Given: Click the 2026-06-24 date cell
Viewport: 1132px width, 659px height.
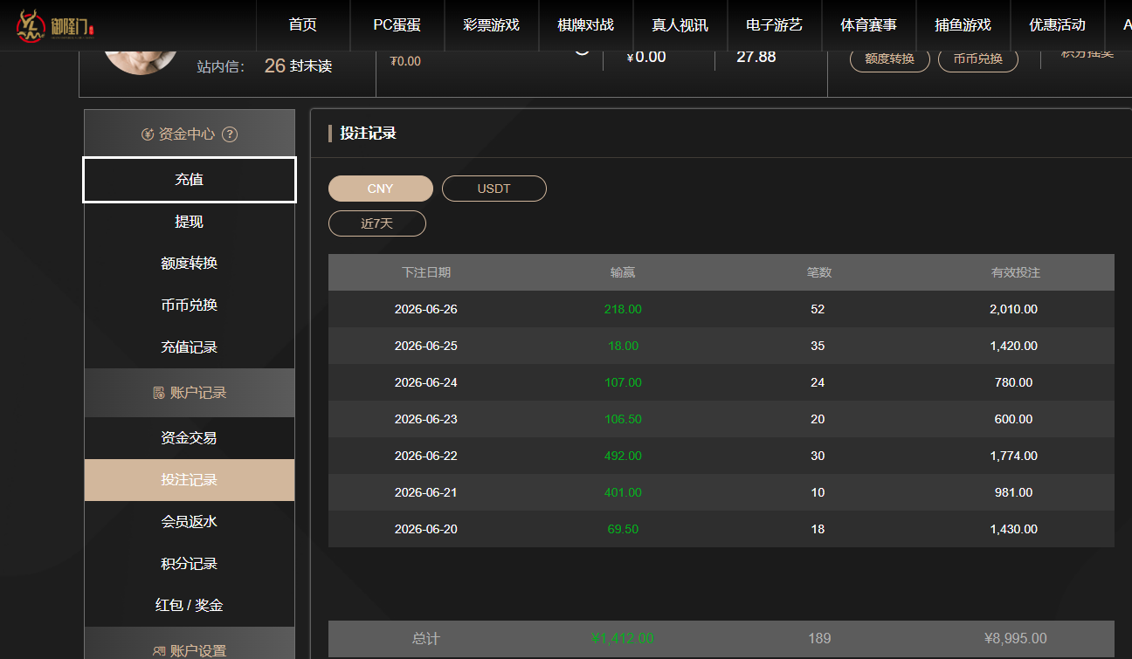Looking at the screenshot, I should pos(426,382).
